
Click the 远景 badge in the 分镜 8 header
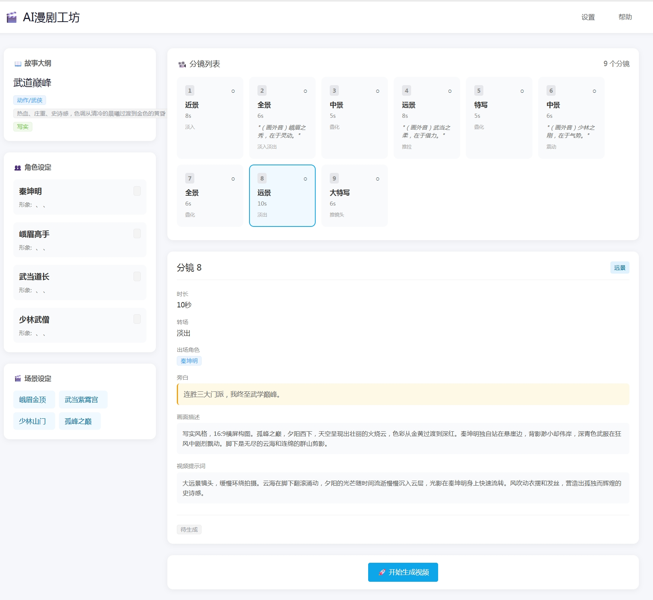coord(620,268)
